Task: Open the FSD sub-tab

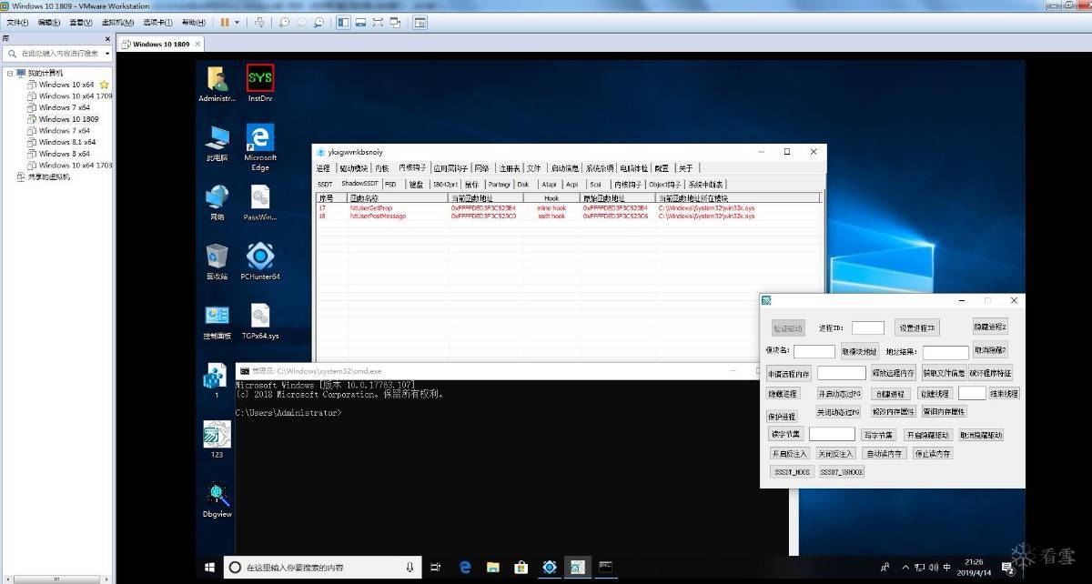Action: coord(390,184)
